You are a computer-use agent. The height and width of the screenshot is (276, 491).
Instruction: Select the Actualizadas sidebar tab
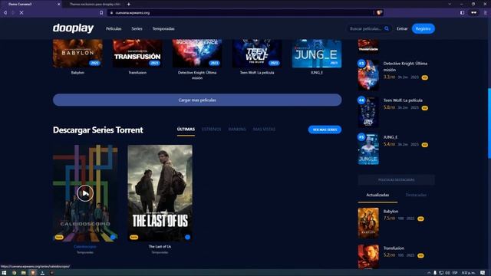pos(377,195)
